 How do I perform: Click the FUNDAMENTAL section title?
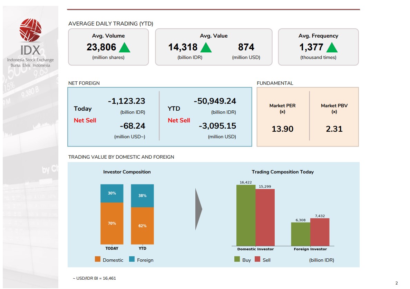click(x=275, y=83)
